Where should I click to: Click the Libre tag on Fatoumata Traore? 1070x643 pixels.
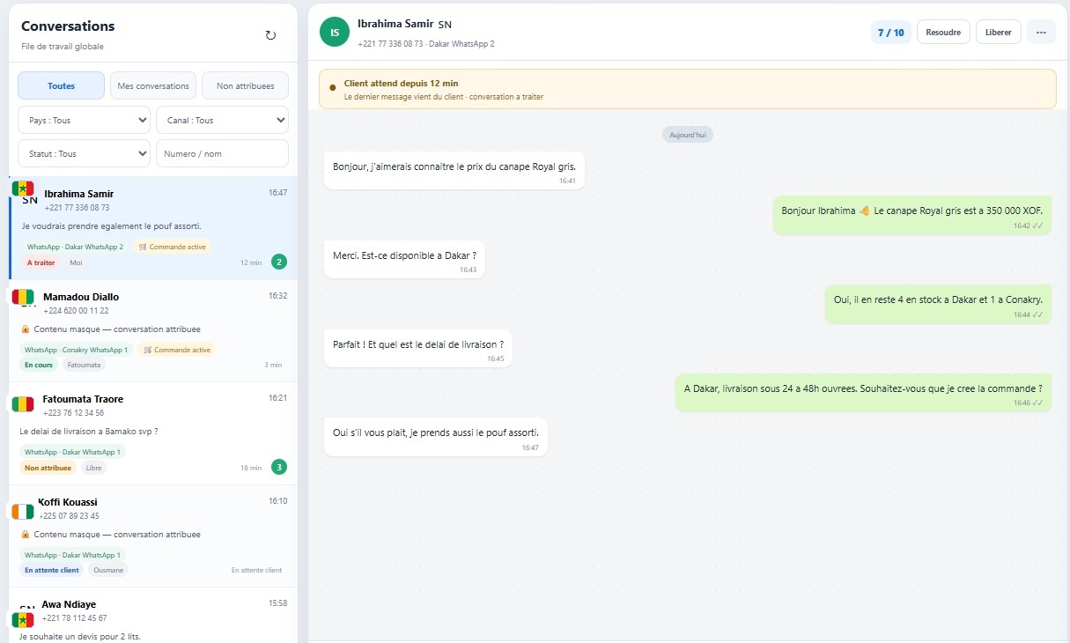point(94,468)
